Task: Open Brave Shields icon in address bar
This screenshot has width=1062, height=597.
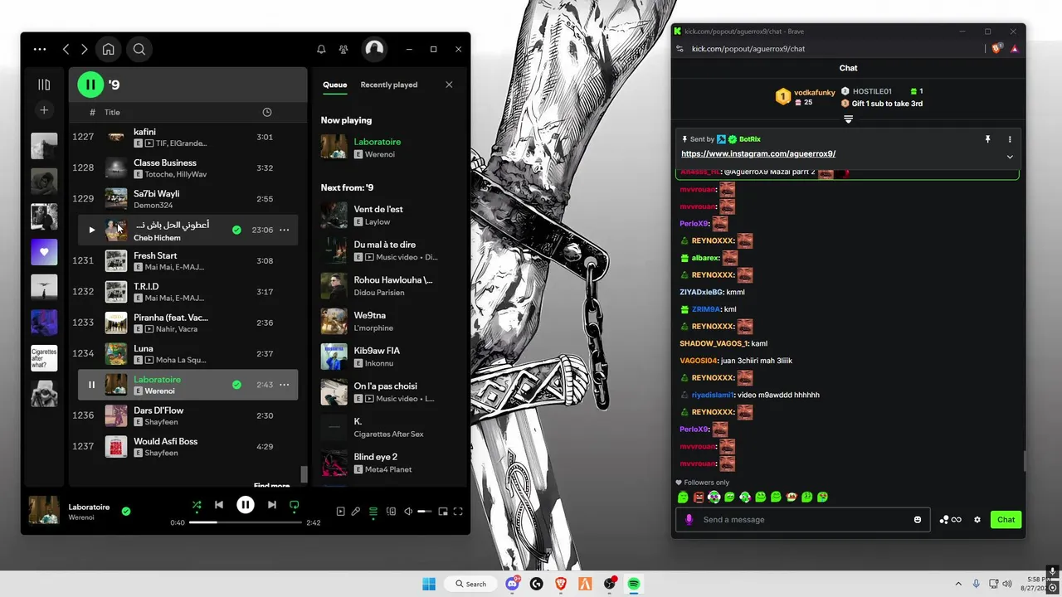Action: 996,49
